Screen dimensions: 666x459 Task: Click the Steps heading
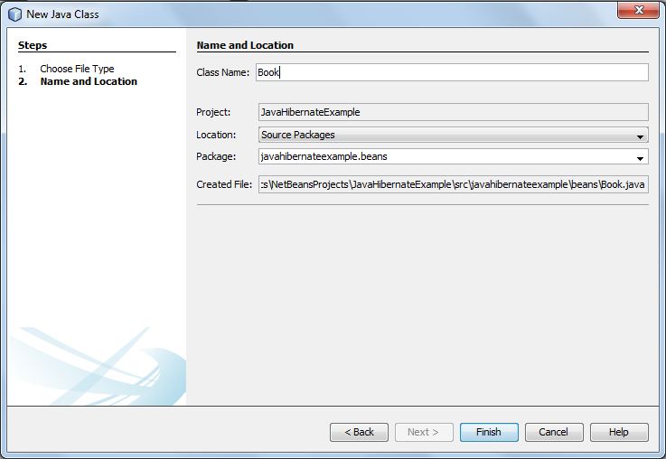33,45
